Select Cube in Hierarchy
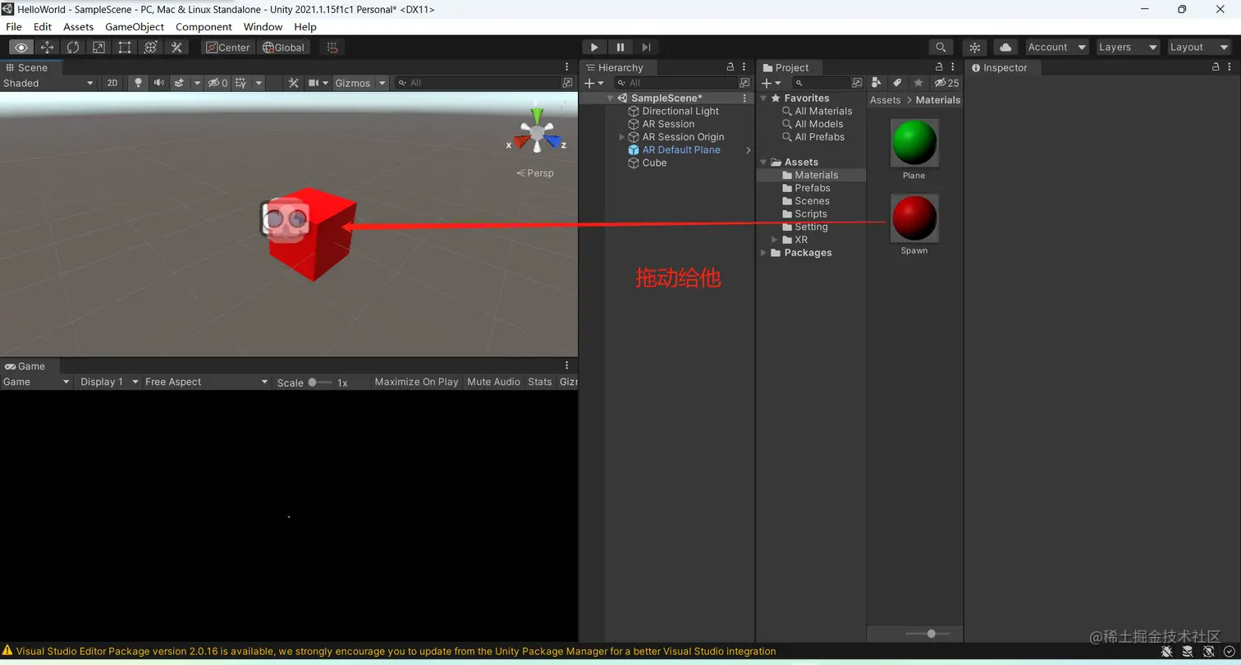Viewport: 1241px width, 665px height. point(654,163)
